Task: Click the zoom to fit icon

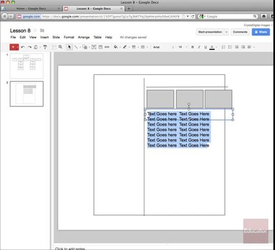Action: point(53,47)
